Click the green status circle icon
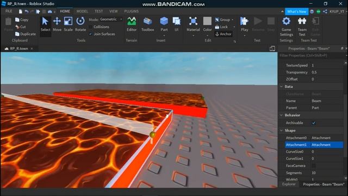The image size is (348, 196). click(318, 11)
